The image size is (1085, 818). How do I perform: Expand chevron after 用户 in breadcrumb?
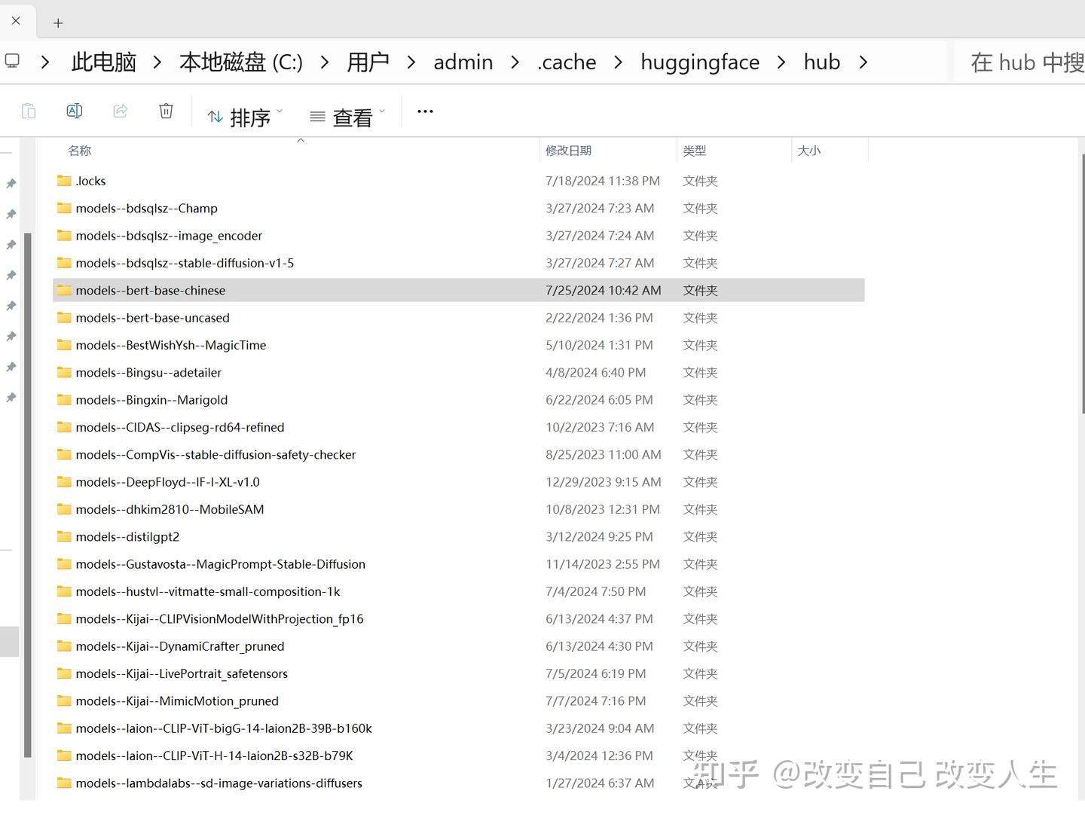[411, 62]
